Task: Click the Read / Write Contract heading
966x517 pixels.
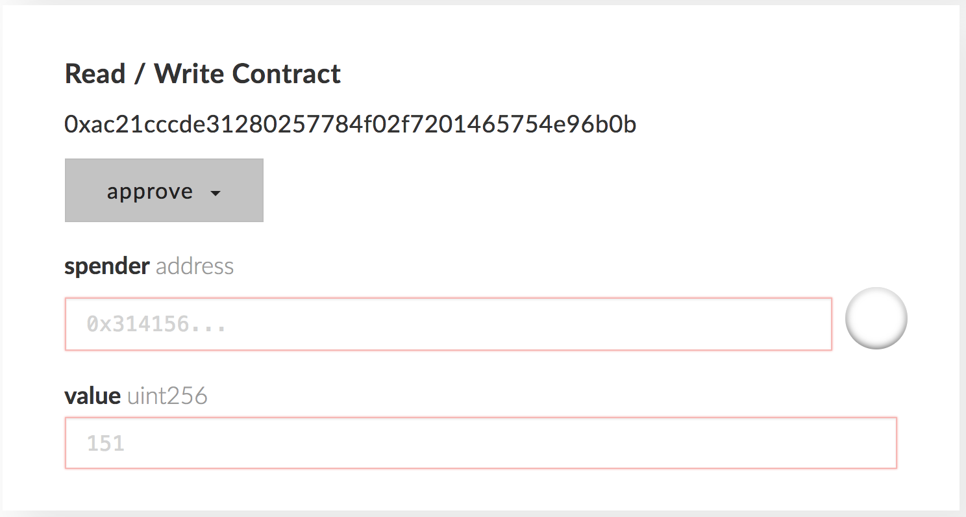Action: (203, 73)
